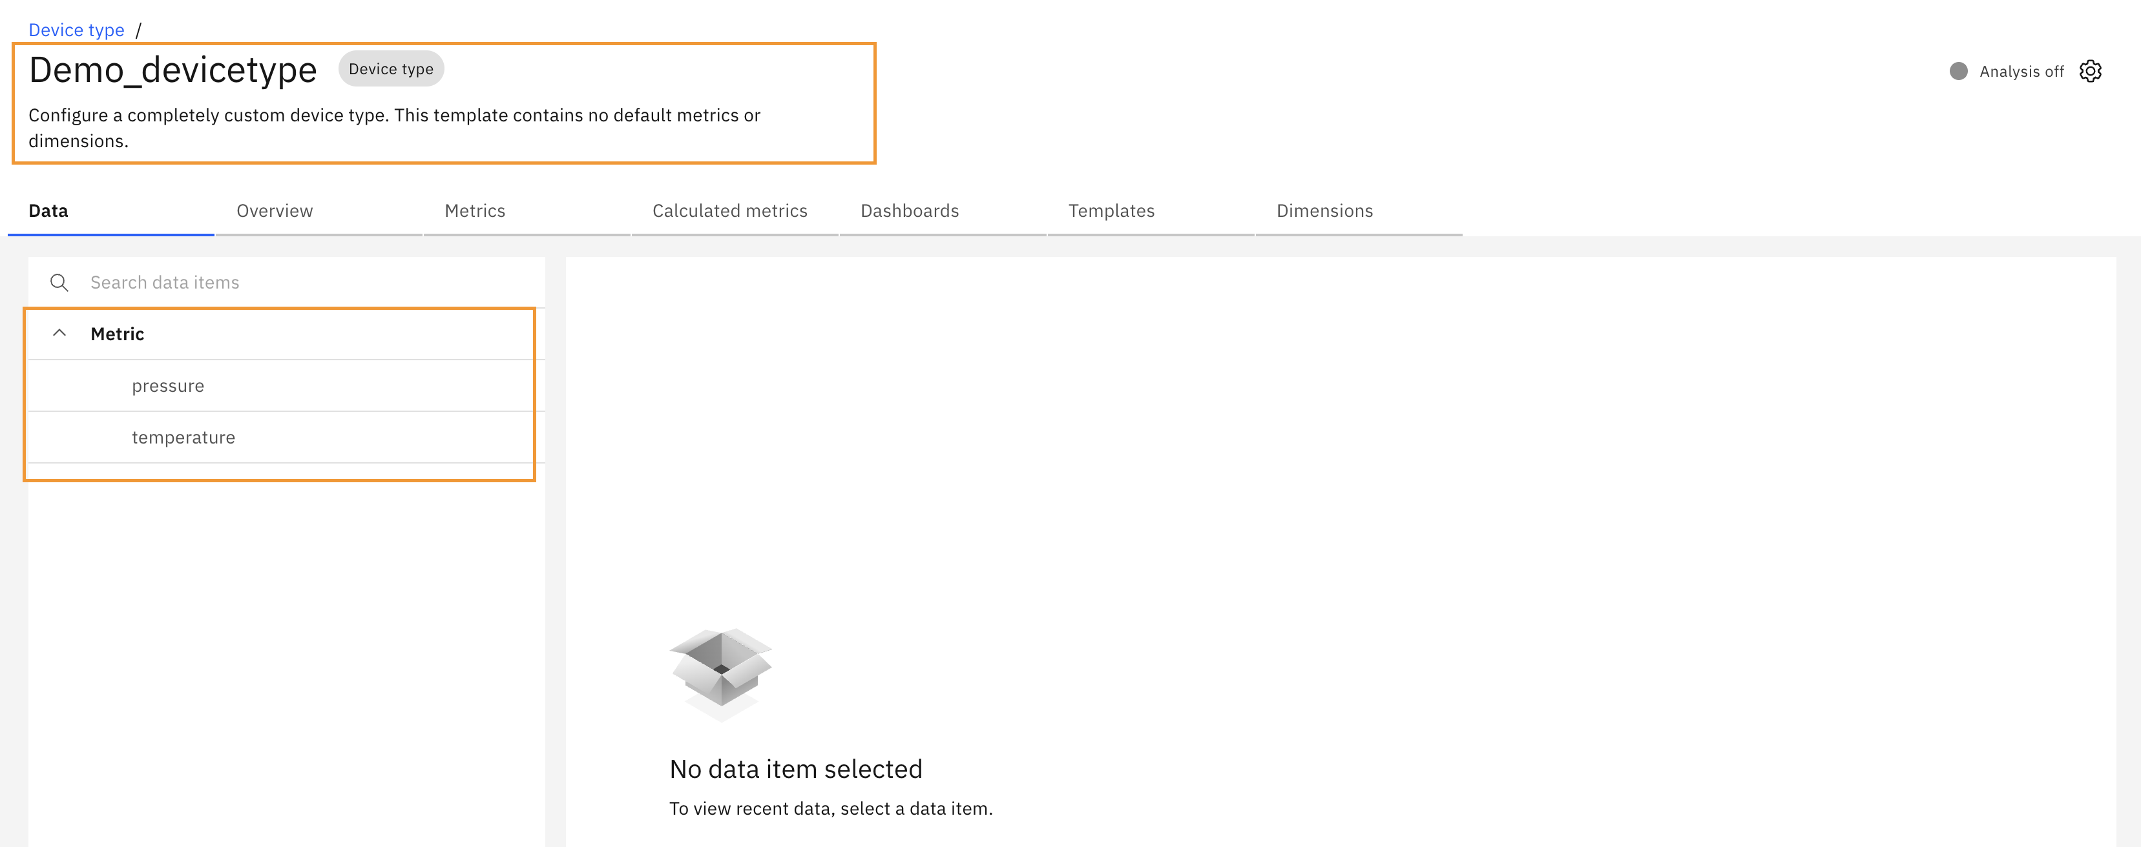The height and width of the screenshot is (847, 2141).
Task: Open the settings gear icon
Action: 2091,72
